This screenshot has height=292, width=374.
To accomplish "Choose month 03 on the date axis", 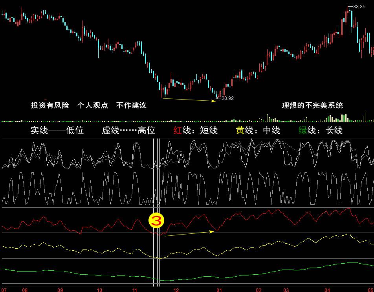I will click(x=286, y=289).
